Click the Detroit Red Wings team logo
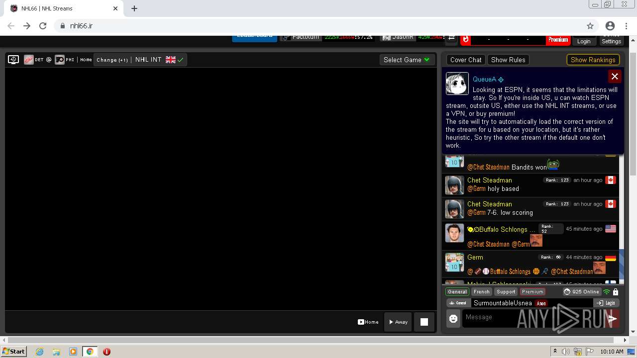 point(28,60)
